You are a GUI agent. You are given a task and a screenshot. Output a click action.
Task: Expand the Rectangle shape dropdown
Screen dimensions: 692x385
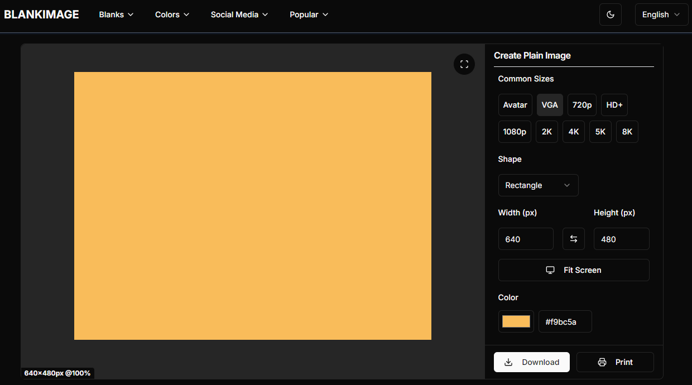(539, 185)
